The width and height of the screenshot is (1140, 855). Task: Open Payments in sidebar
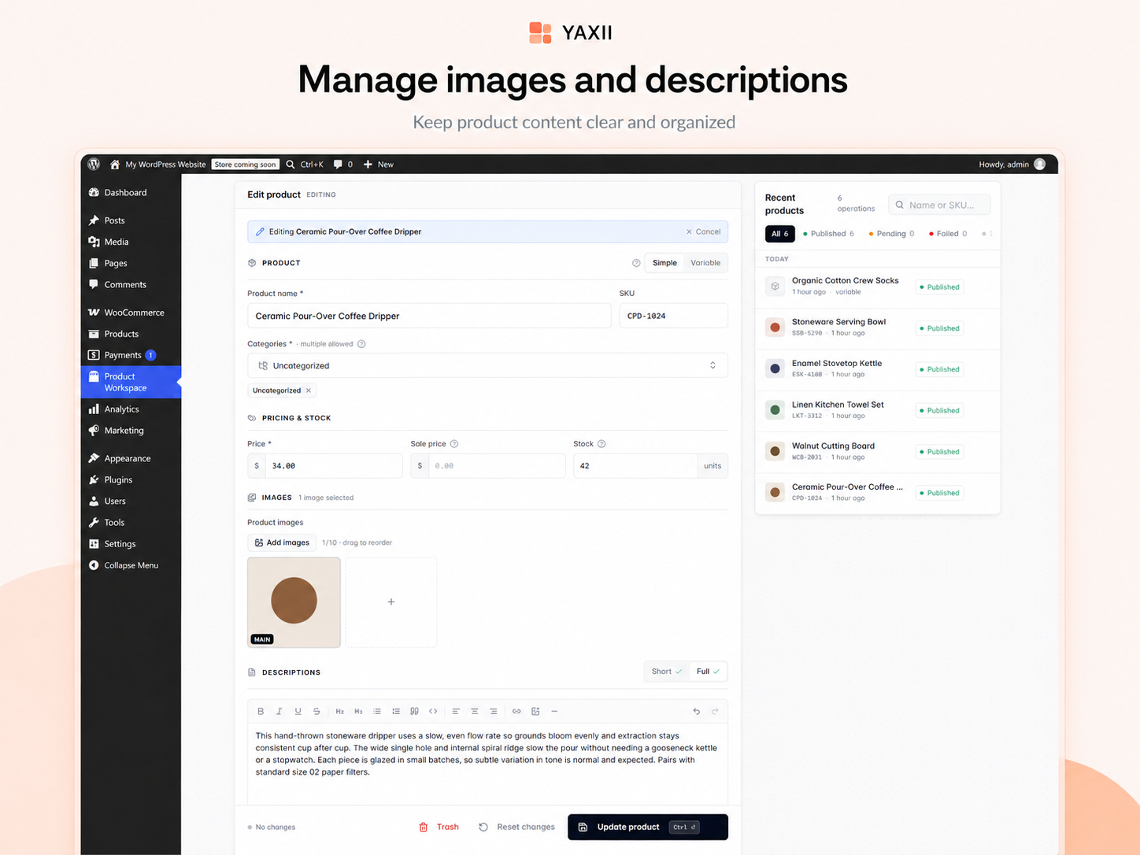pyautogui.click(x=123, y=355)
